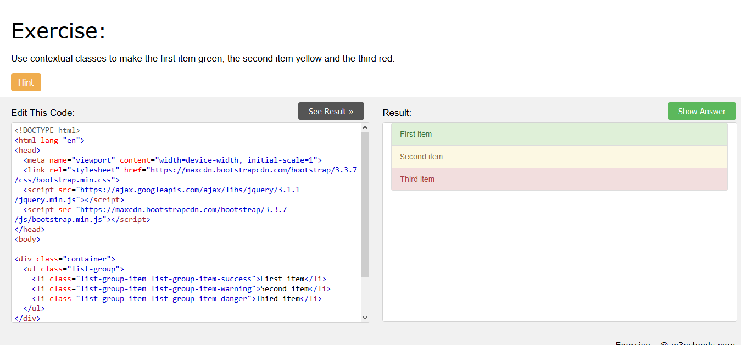Click the list-group-item-success code line

point(179,279)
